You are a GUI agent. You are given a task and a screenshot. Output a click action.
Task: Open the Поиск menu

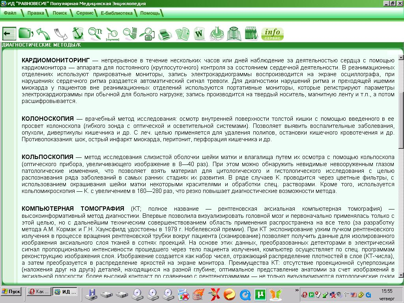click(x=60, y=13)
